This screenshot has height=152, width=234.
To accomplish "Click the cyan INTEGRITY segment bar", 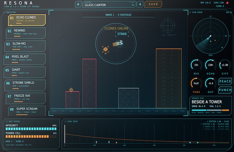I will pos(31,129).
